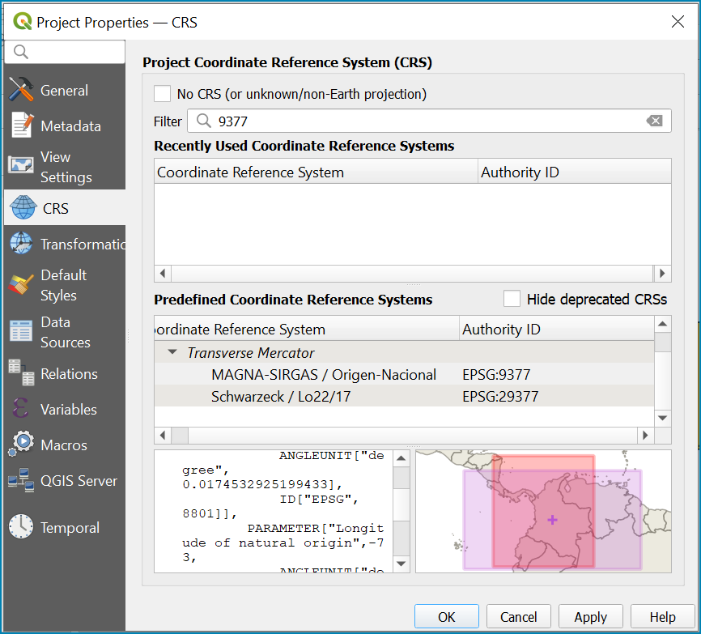The width and height of the screenshot is (701, 634).
Task: Select Schwarzeck / Lo22/17 row
Action: 404,396
